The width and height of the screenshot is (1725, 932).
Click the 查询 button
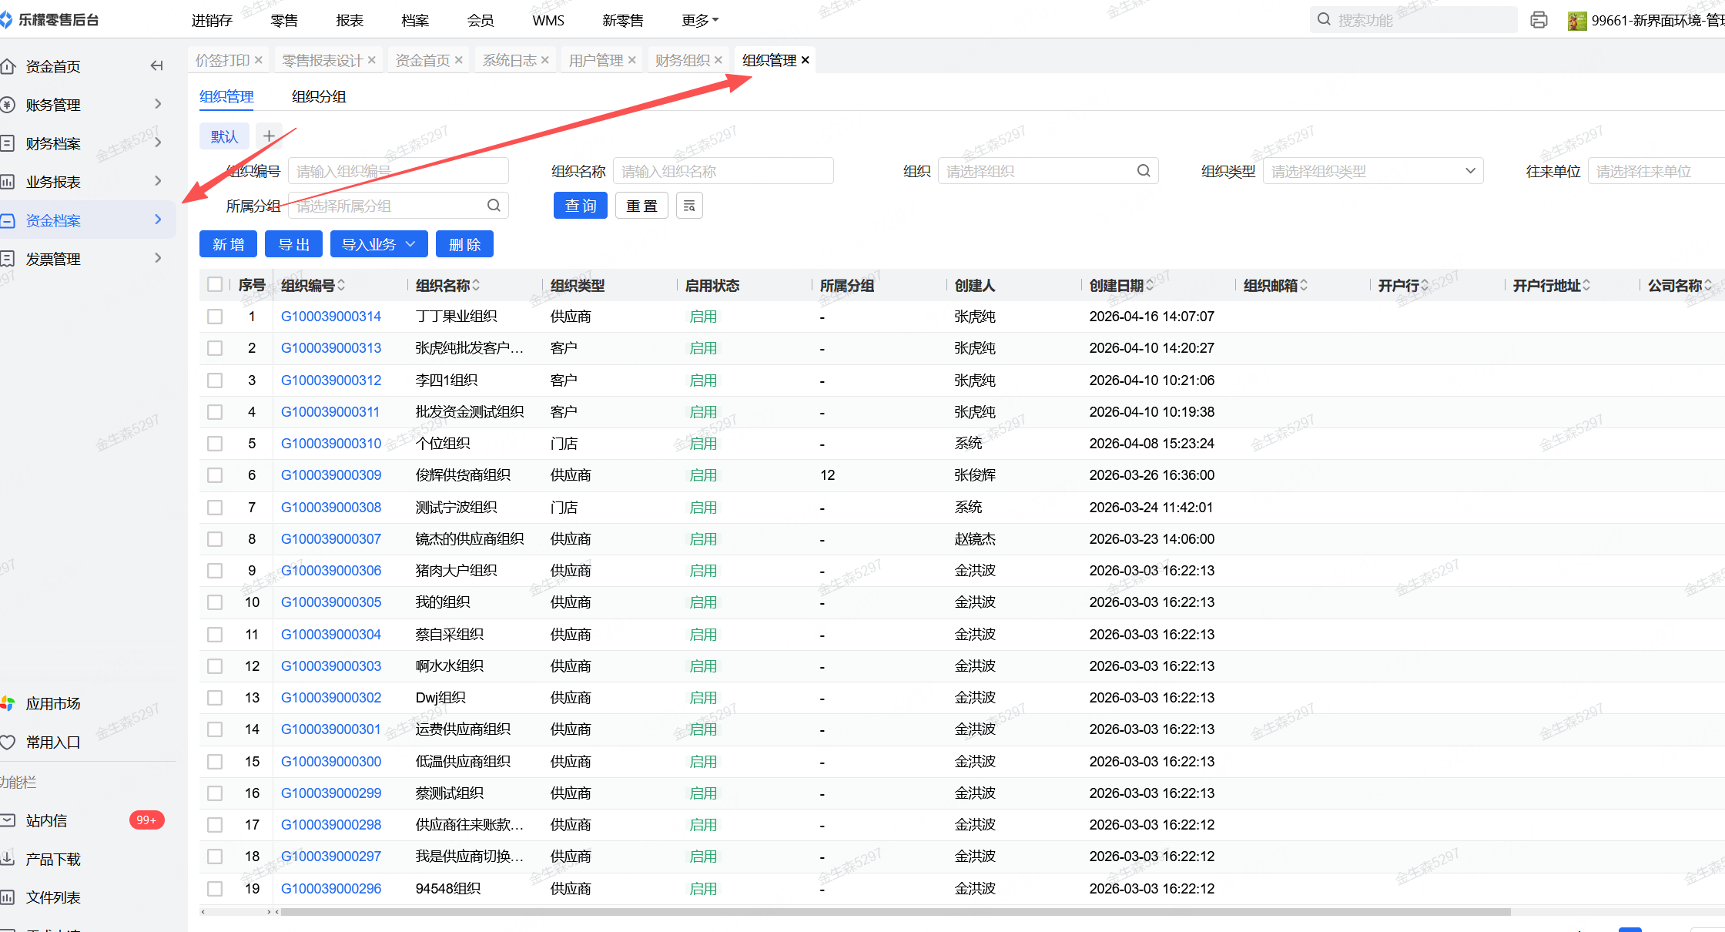(x=581, y=206)
